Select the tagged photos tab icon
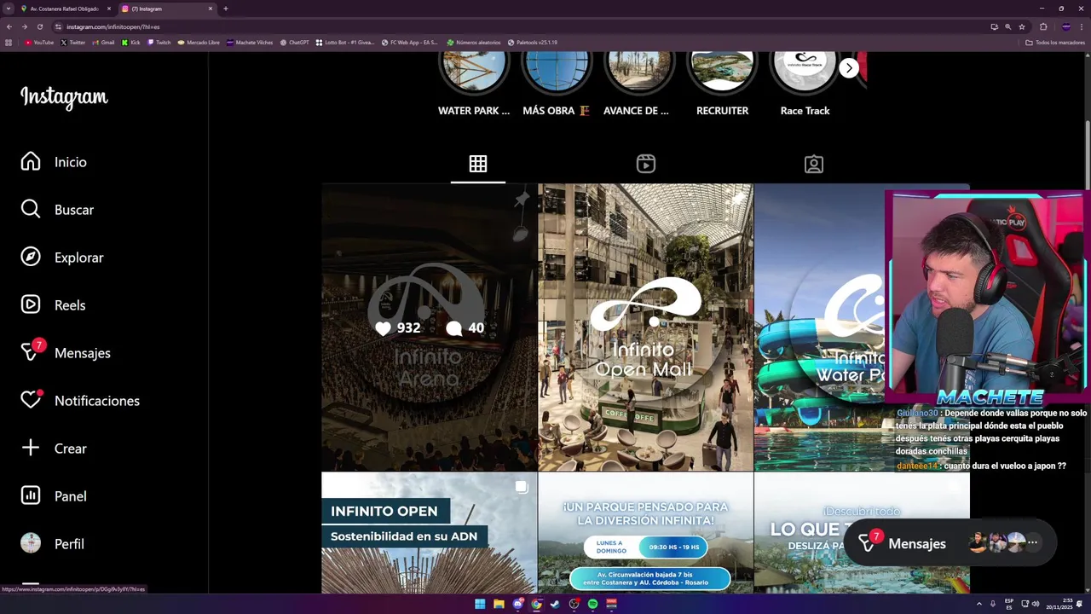Screen dimensions: 1091x614 814,164
